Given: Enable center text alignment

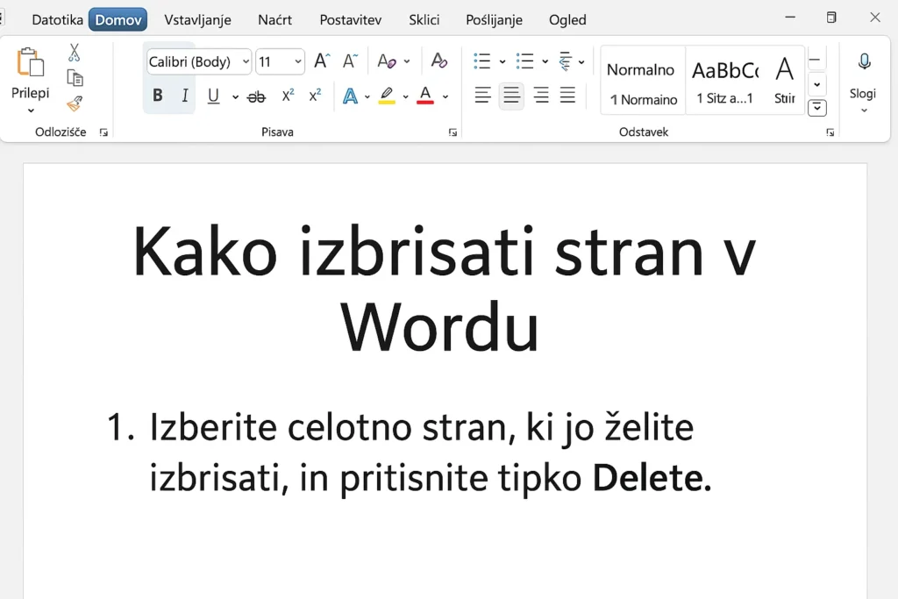Looking at the screenshot, I should point(511,96).
